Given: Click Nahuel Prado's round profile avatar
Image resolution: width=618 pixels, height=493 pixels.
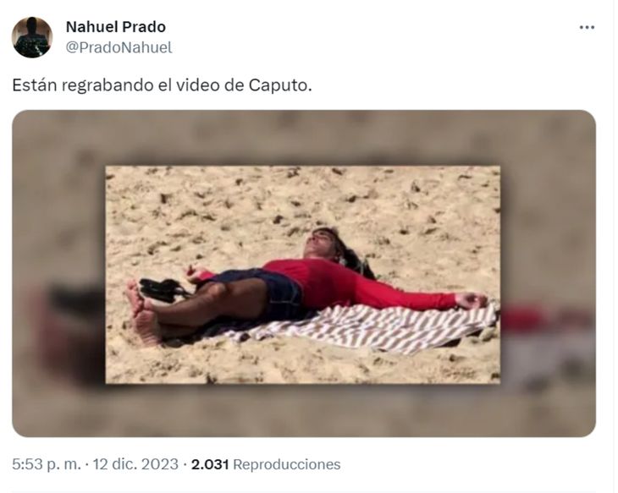Looking at the screenshot, I should (x=32, y=37).
